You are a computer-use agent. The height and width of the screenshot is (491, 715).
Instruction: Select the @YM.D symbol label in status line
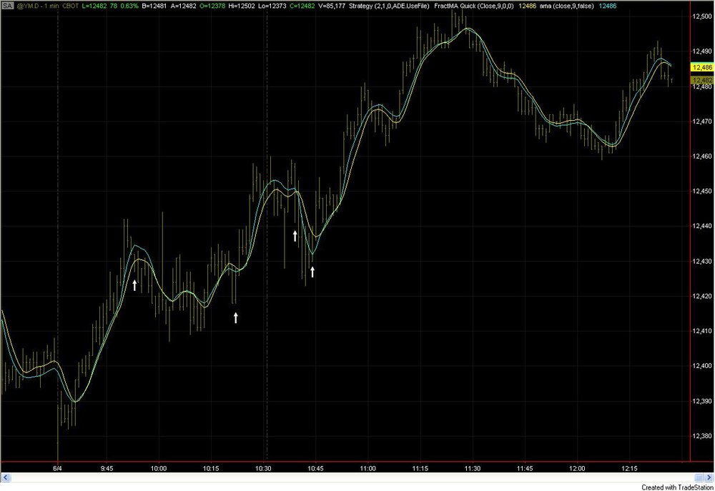pyautogui.click(x=27, y=6)
